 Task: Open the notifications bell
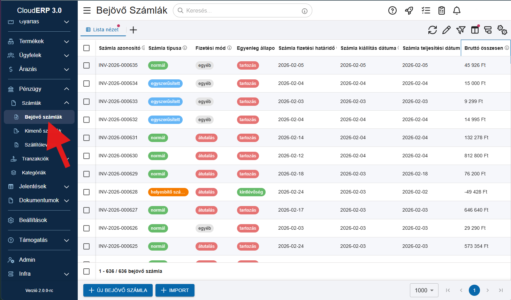pos(457,11)
